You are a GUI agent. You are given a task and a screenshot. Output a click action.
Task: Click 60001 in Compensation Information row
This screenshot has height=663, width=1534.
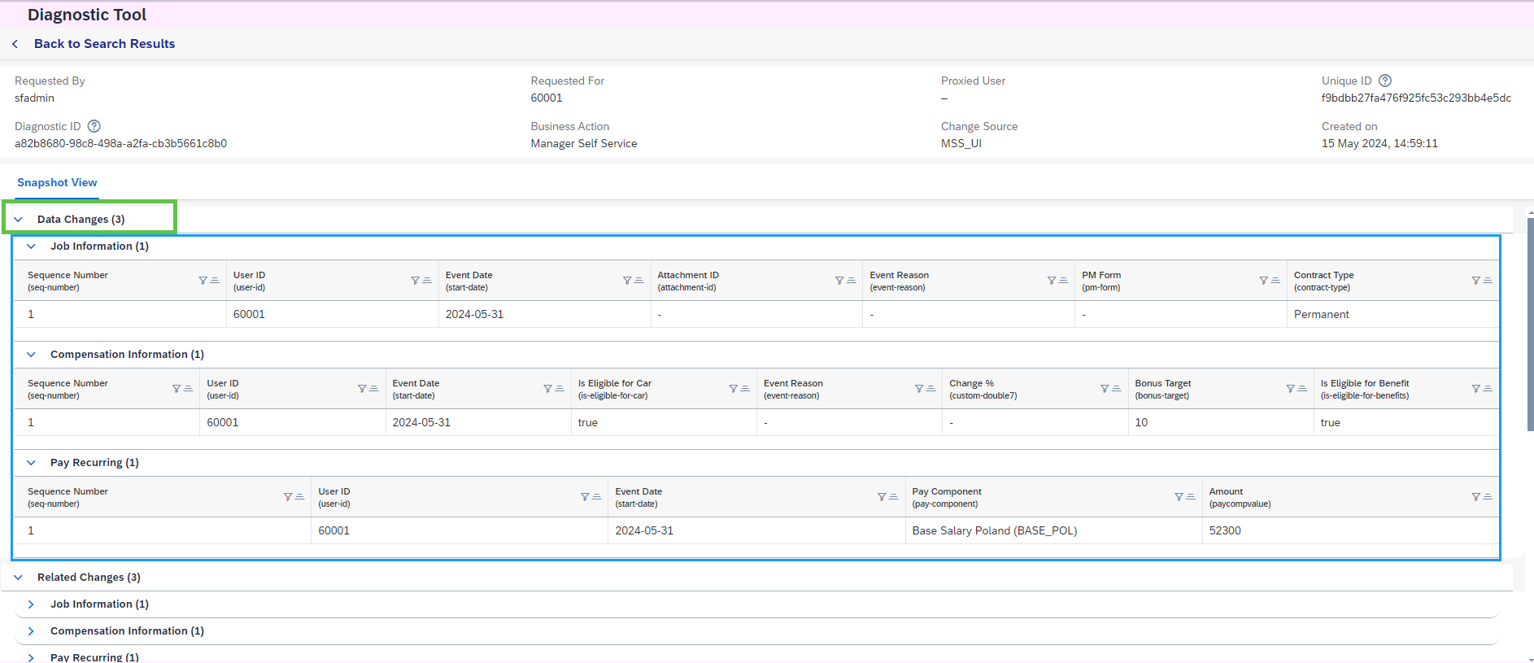point(223,423)
